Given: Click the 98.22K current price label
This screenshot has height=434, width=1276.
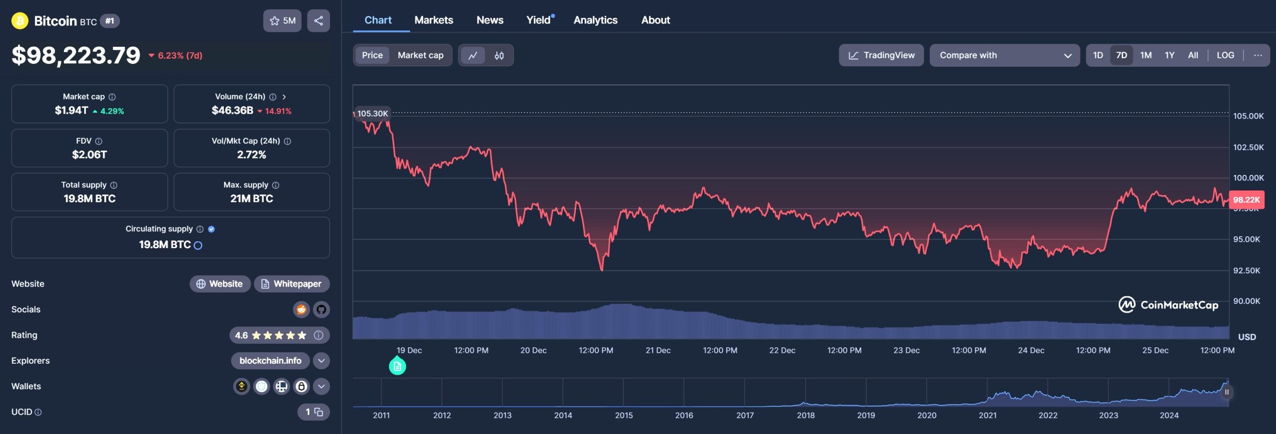Looking at the screenshot, I should 1246,200.
